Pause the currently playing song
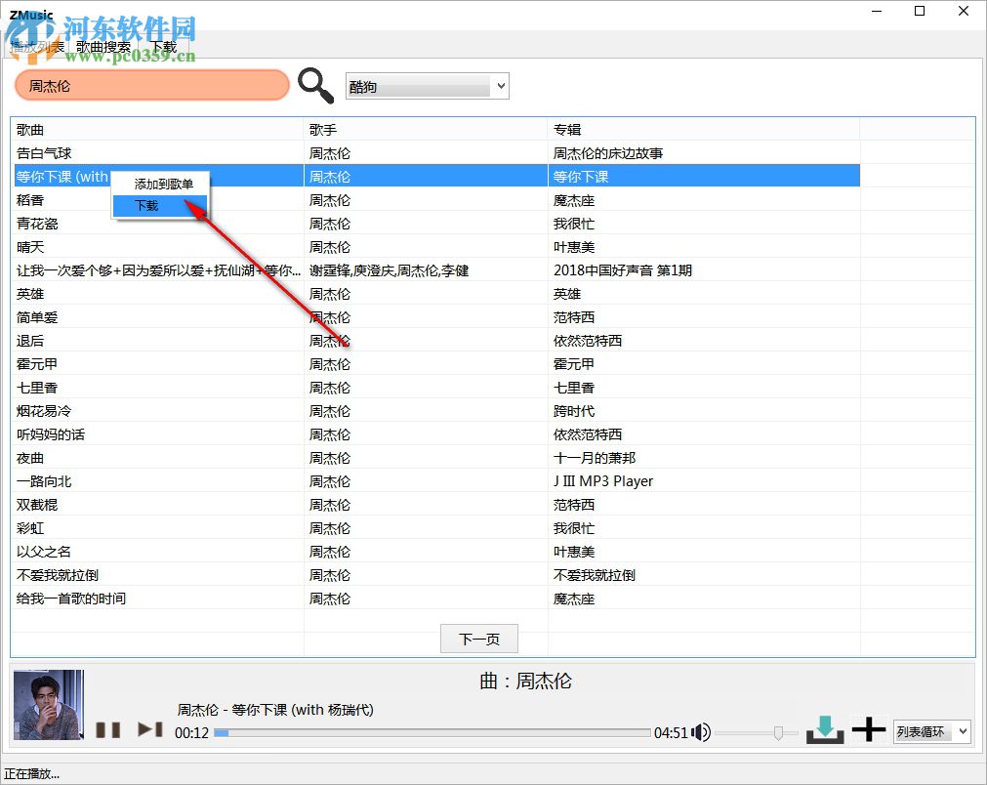 (108, 728)
